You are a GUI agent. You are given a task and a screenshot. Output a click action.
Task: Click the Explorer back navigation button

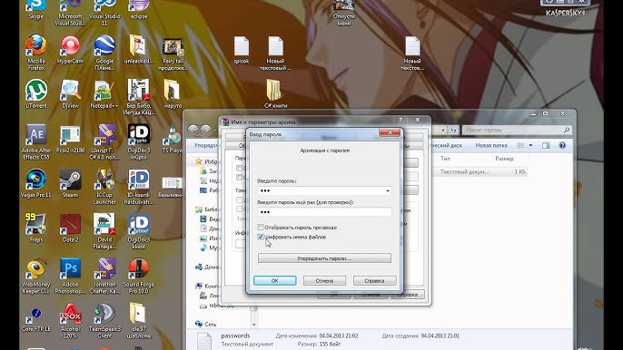(x=193, y=130)
